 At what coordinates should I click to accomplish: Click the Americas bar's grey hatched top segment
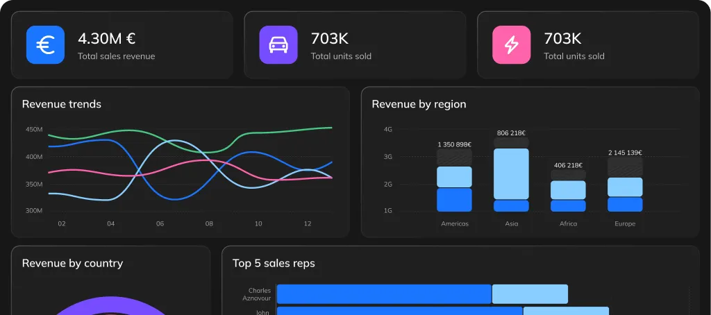[x=454, y=157]
